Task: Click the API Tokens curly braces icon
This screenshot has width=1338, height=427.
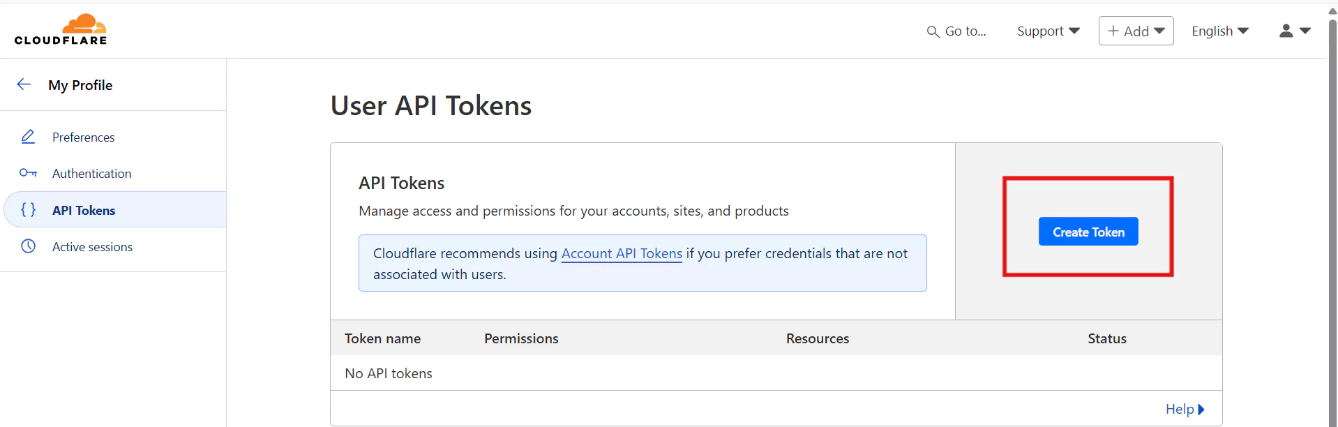Action: coord(28,210)
